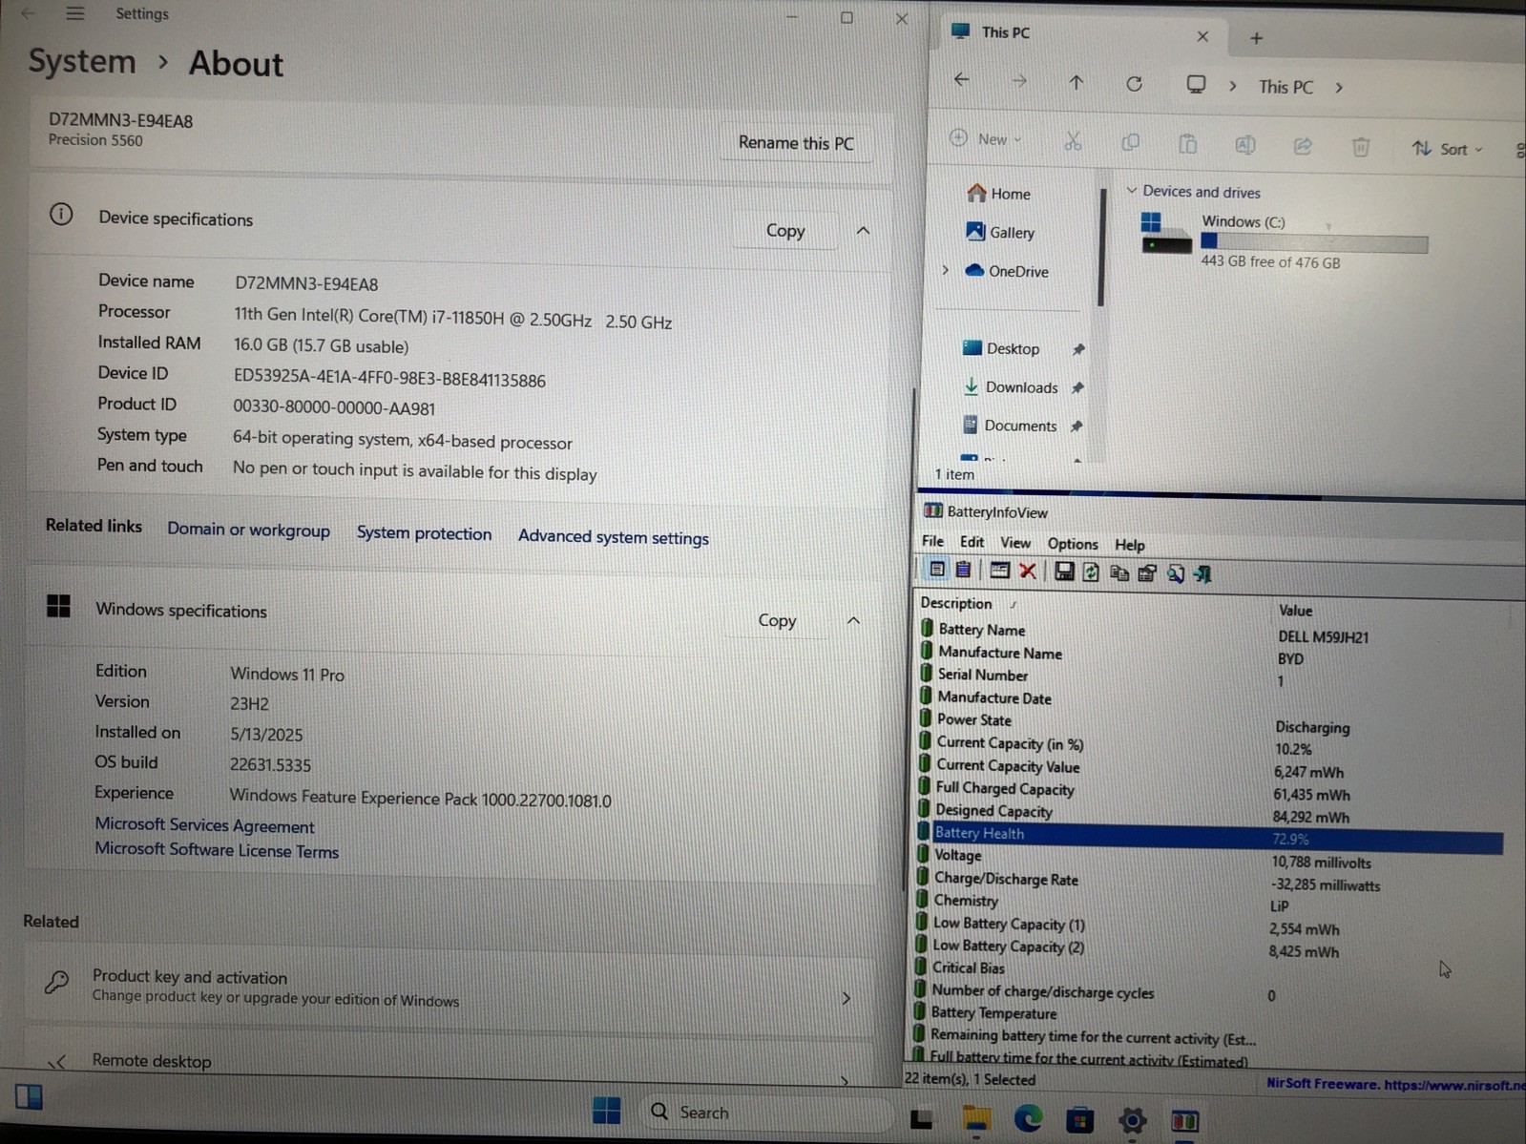Click the Rename this PC button
This screenshot has height=1144, width=1526.
coord(796,143)
